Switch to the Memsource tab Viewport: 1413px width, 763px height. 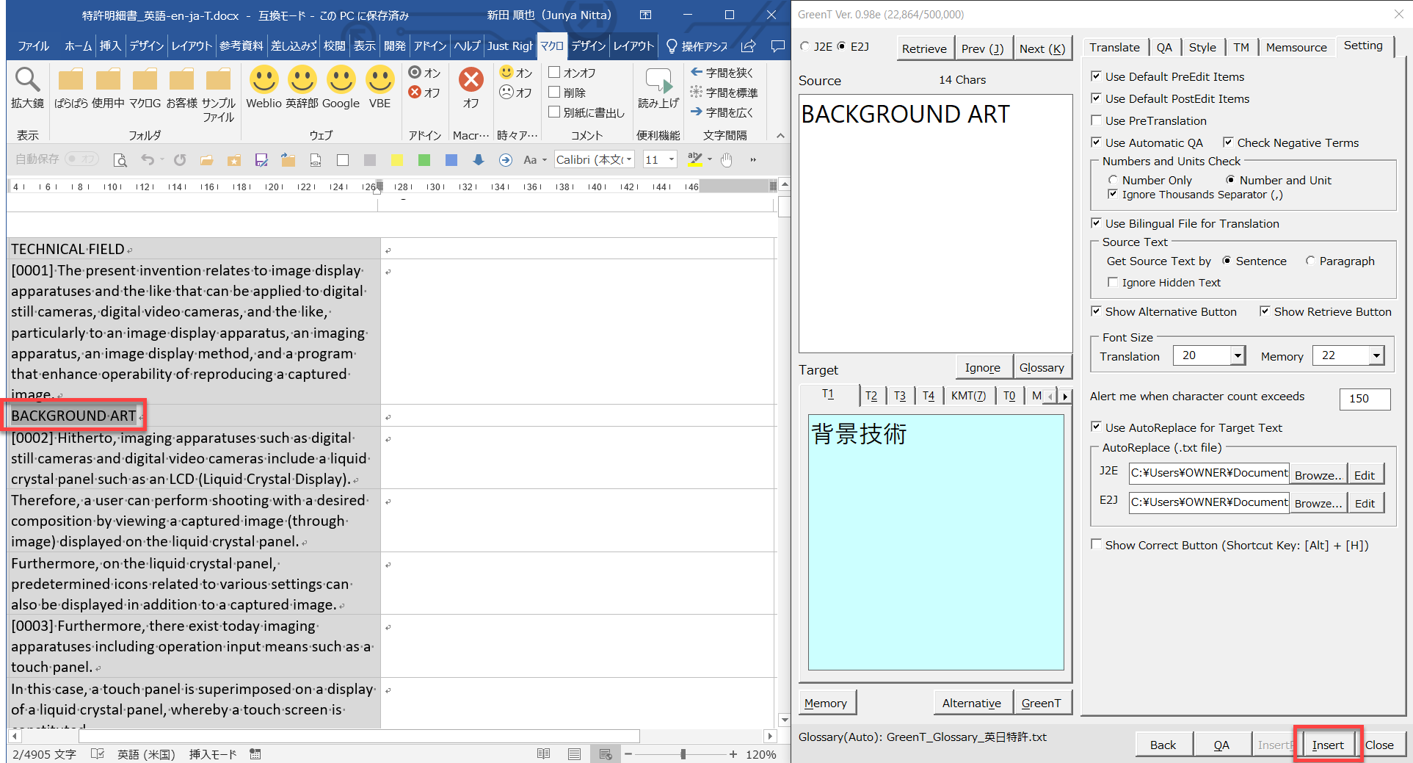(1296, 47)
